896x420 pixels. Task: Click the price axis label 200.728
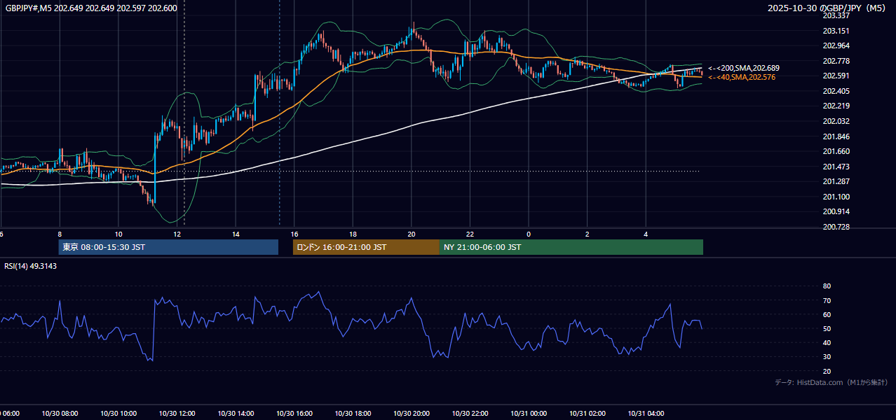pyautogui.click(x=836, y=227)
